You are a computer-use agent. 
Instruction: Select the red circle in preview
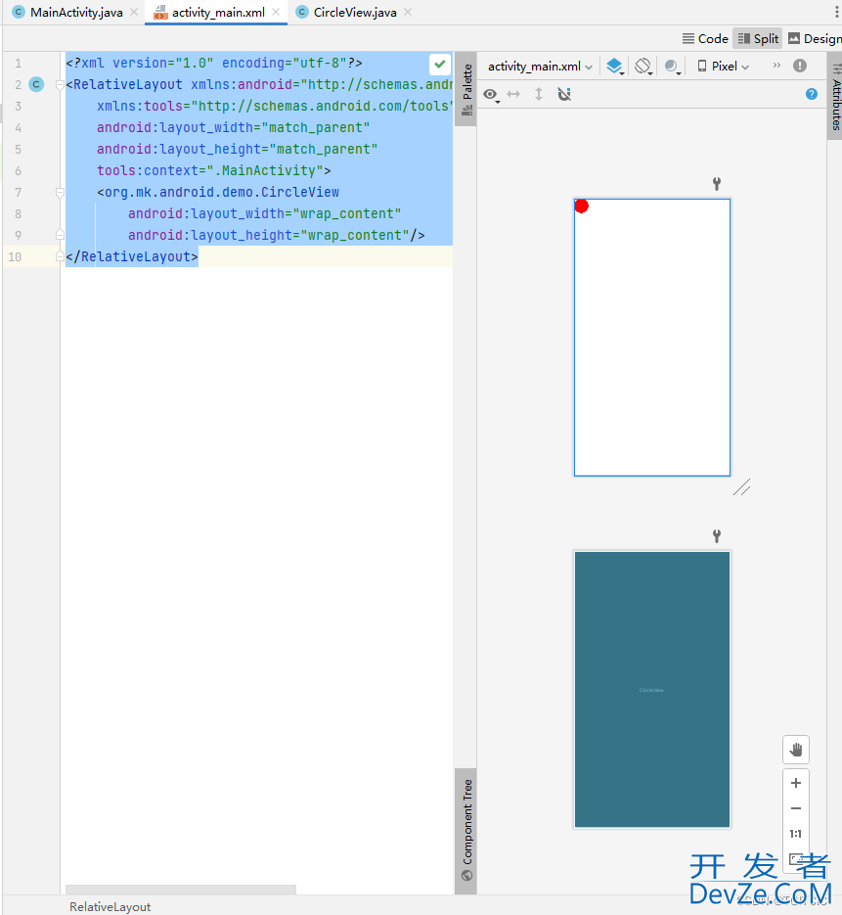(581, 206)
